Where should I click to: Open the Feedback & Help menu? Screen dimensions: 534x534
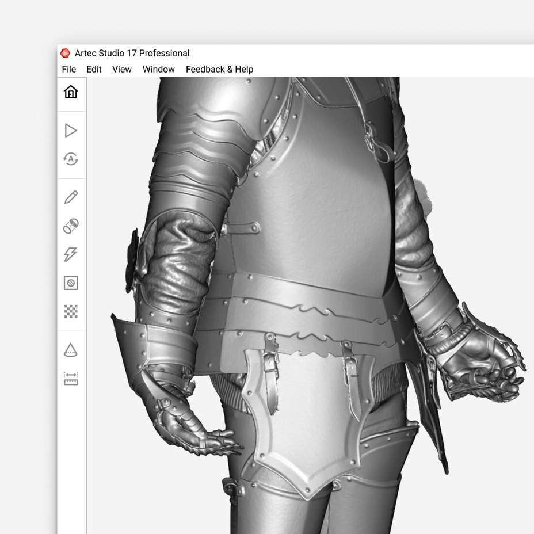[219, 69]
